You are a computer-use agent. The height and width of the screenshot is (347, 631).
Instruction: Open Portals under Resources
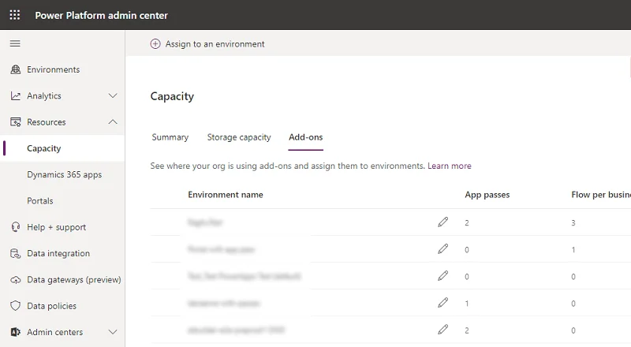40,201
